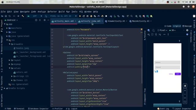Open the Android project view dropdown
The height and width of the screenshot is (110, 196).
tap(11, 20)
